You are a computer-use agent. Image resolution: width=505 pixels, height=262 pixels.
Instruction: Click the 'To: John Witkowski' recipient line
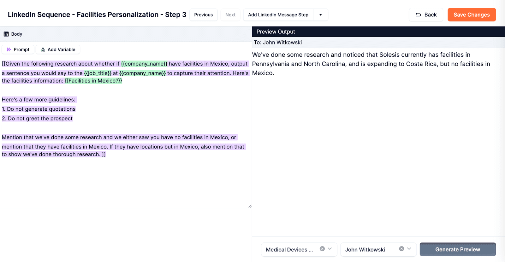tap(278, 43)
